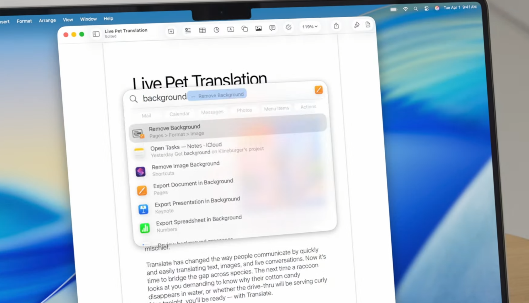Viewport: 529px width, 303px height.
Task: Open the View menu
Action: (68, 20)
